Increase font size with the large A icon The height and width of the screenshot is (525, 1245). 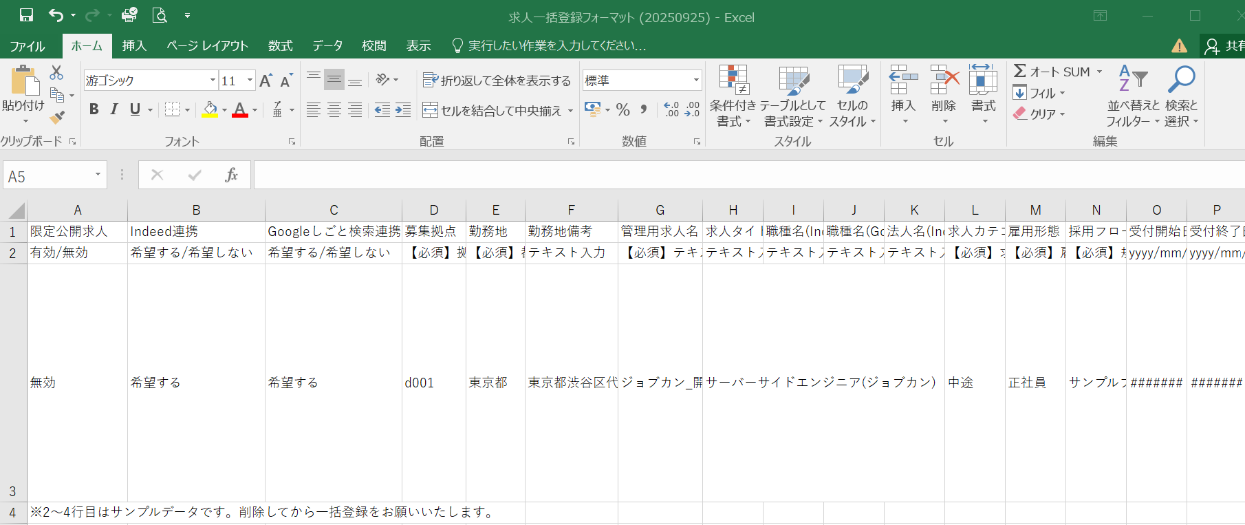(266, 81)
